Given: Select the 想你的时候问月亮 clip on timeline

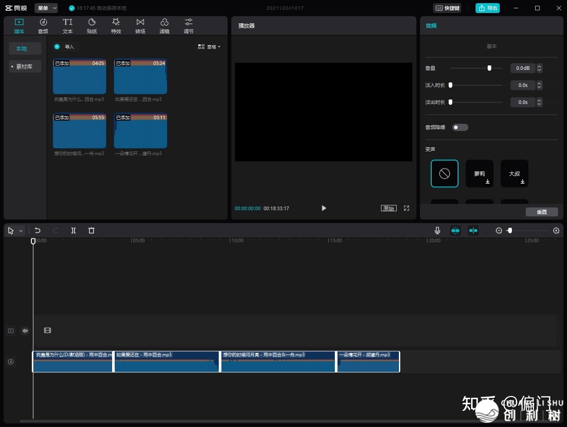Looking at the screenshot, I should tap(278, 362).
